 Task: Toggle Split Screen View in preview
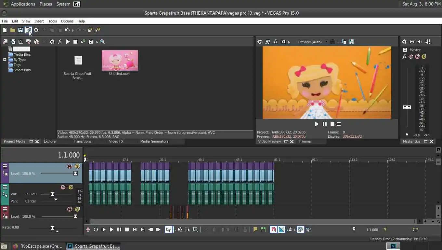point(283,42)
